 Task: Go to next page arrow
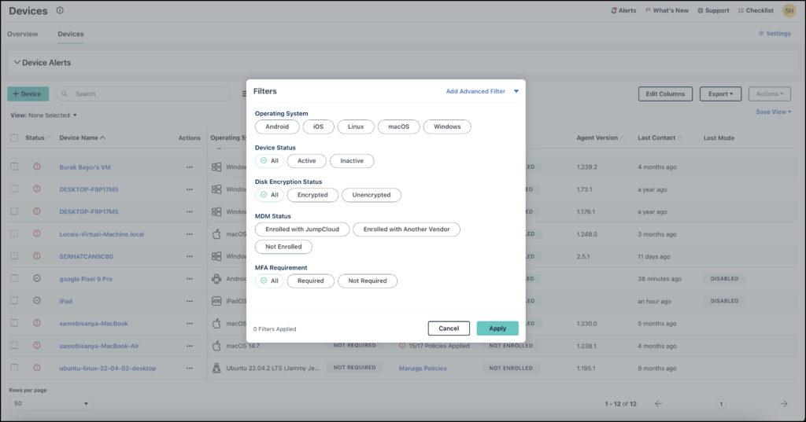point(783,404)
